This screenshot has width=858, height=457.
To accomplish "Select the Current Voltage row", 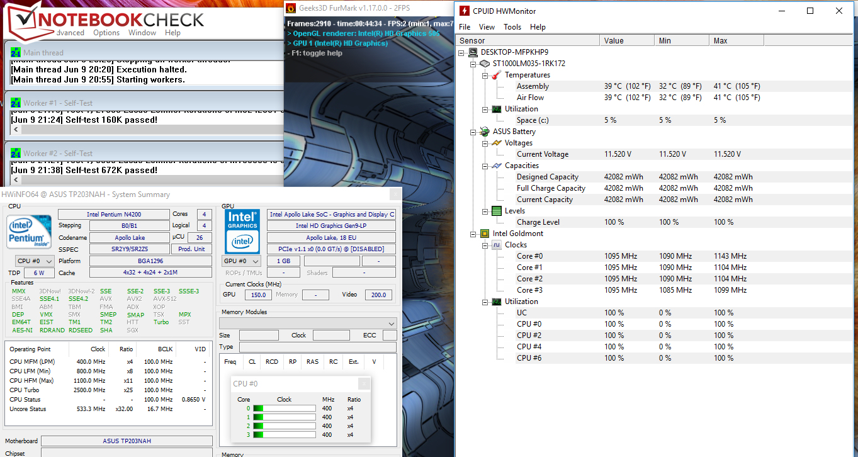I will point(655,154).
